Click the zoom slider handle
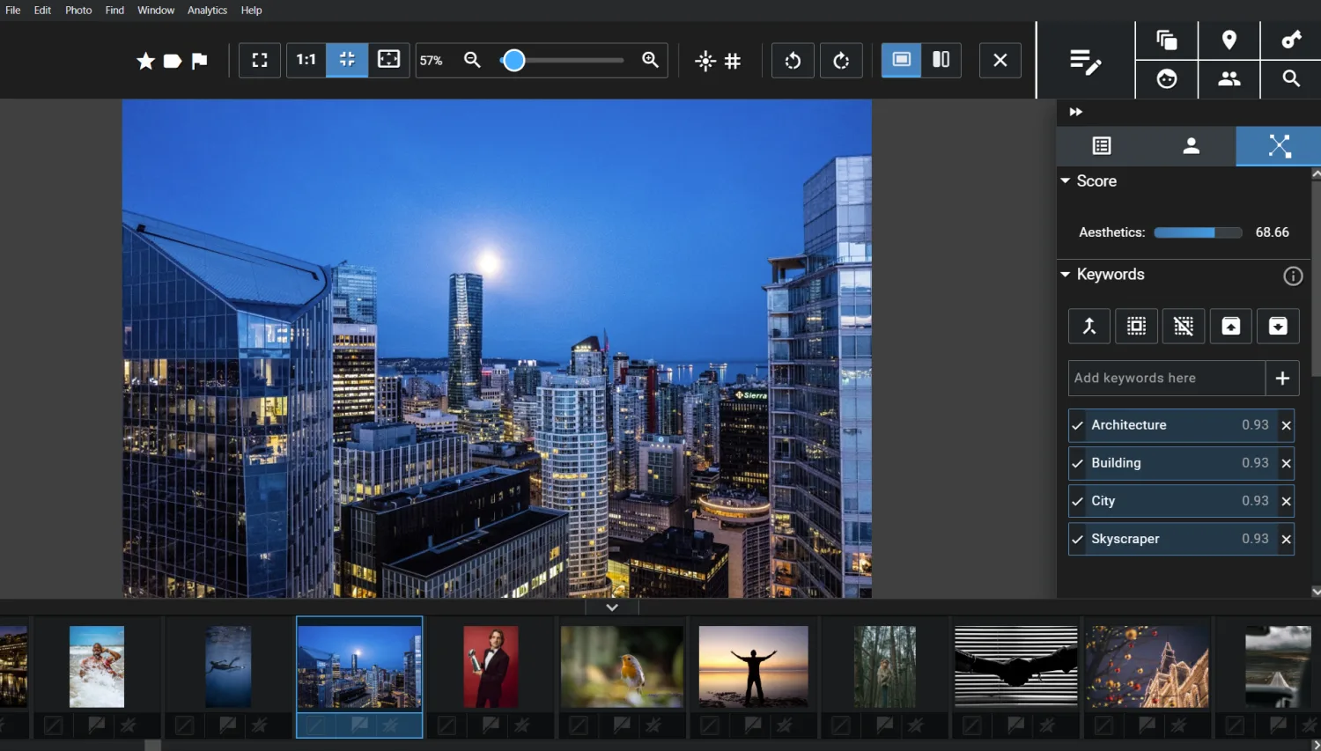The height and width of the screenshot is (751, 1321). click(514, 60)
